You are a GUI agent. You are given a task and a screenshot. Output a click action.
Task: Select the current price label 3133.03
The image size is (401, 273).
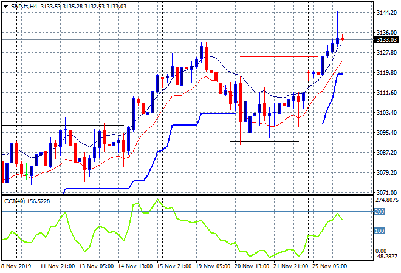pos(386,40)
